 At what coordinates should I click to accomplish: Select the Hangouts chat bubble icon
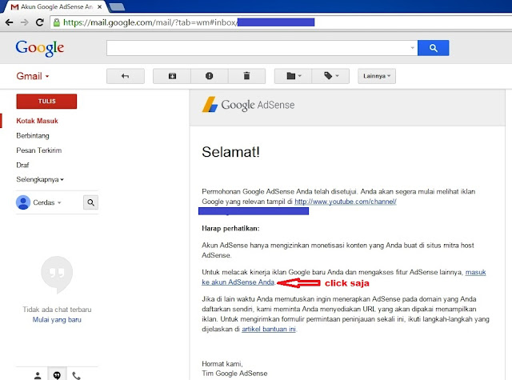coord(57,374)
